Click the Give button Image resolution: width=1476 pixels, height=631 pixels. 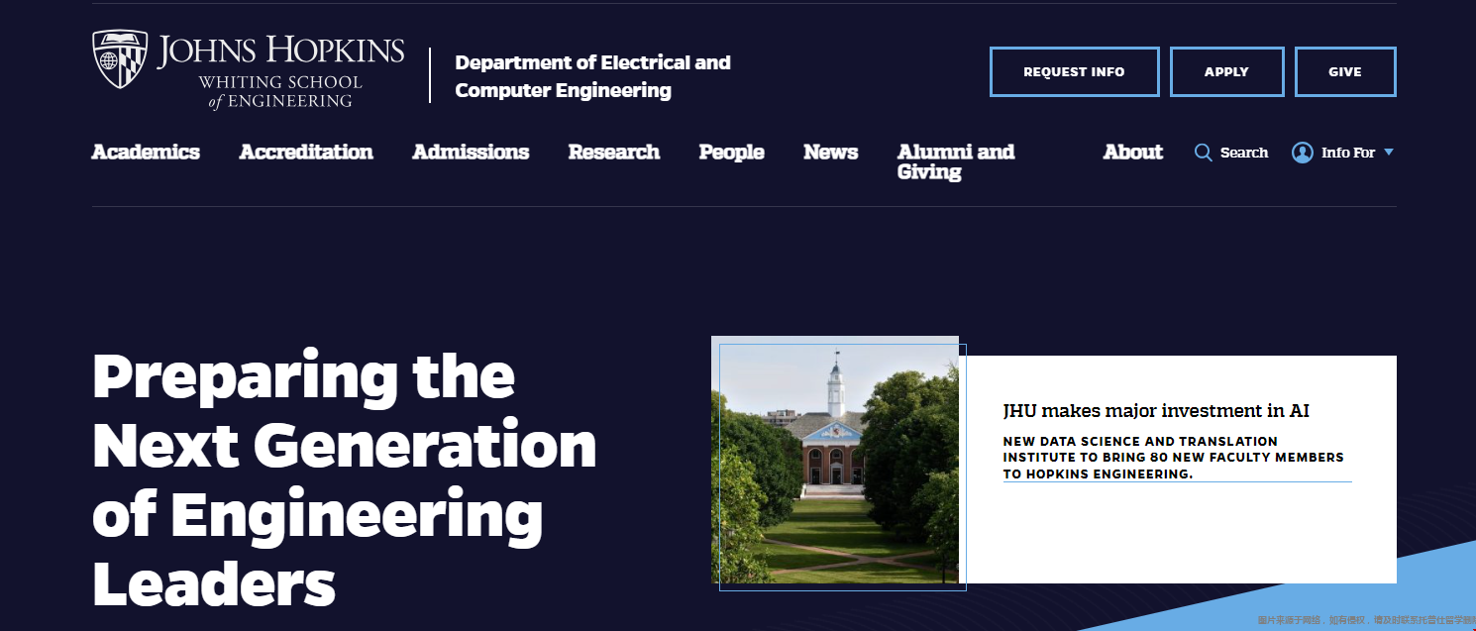point(1345,72)
